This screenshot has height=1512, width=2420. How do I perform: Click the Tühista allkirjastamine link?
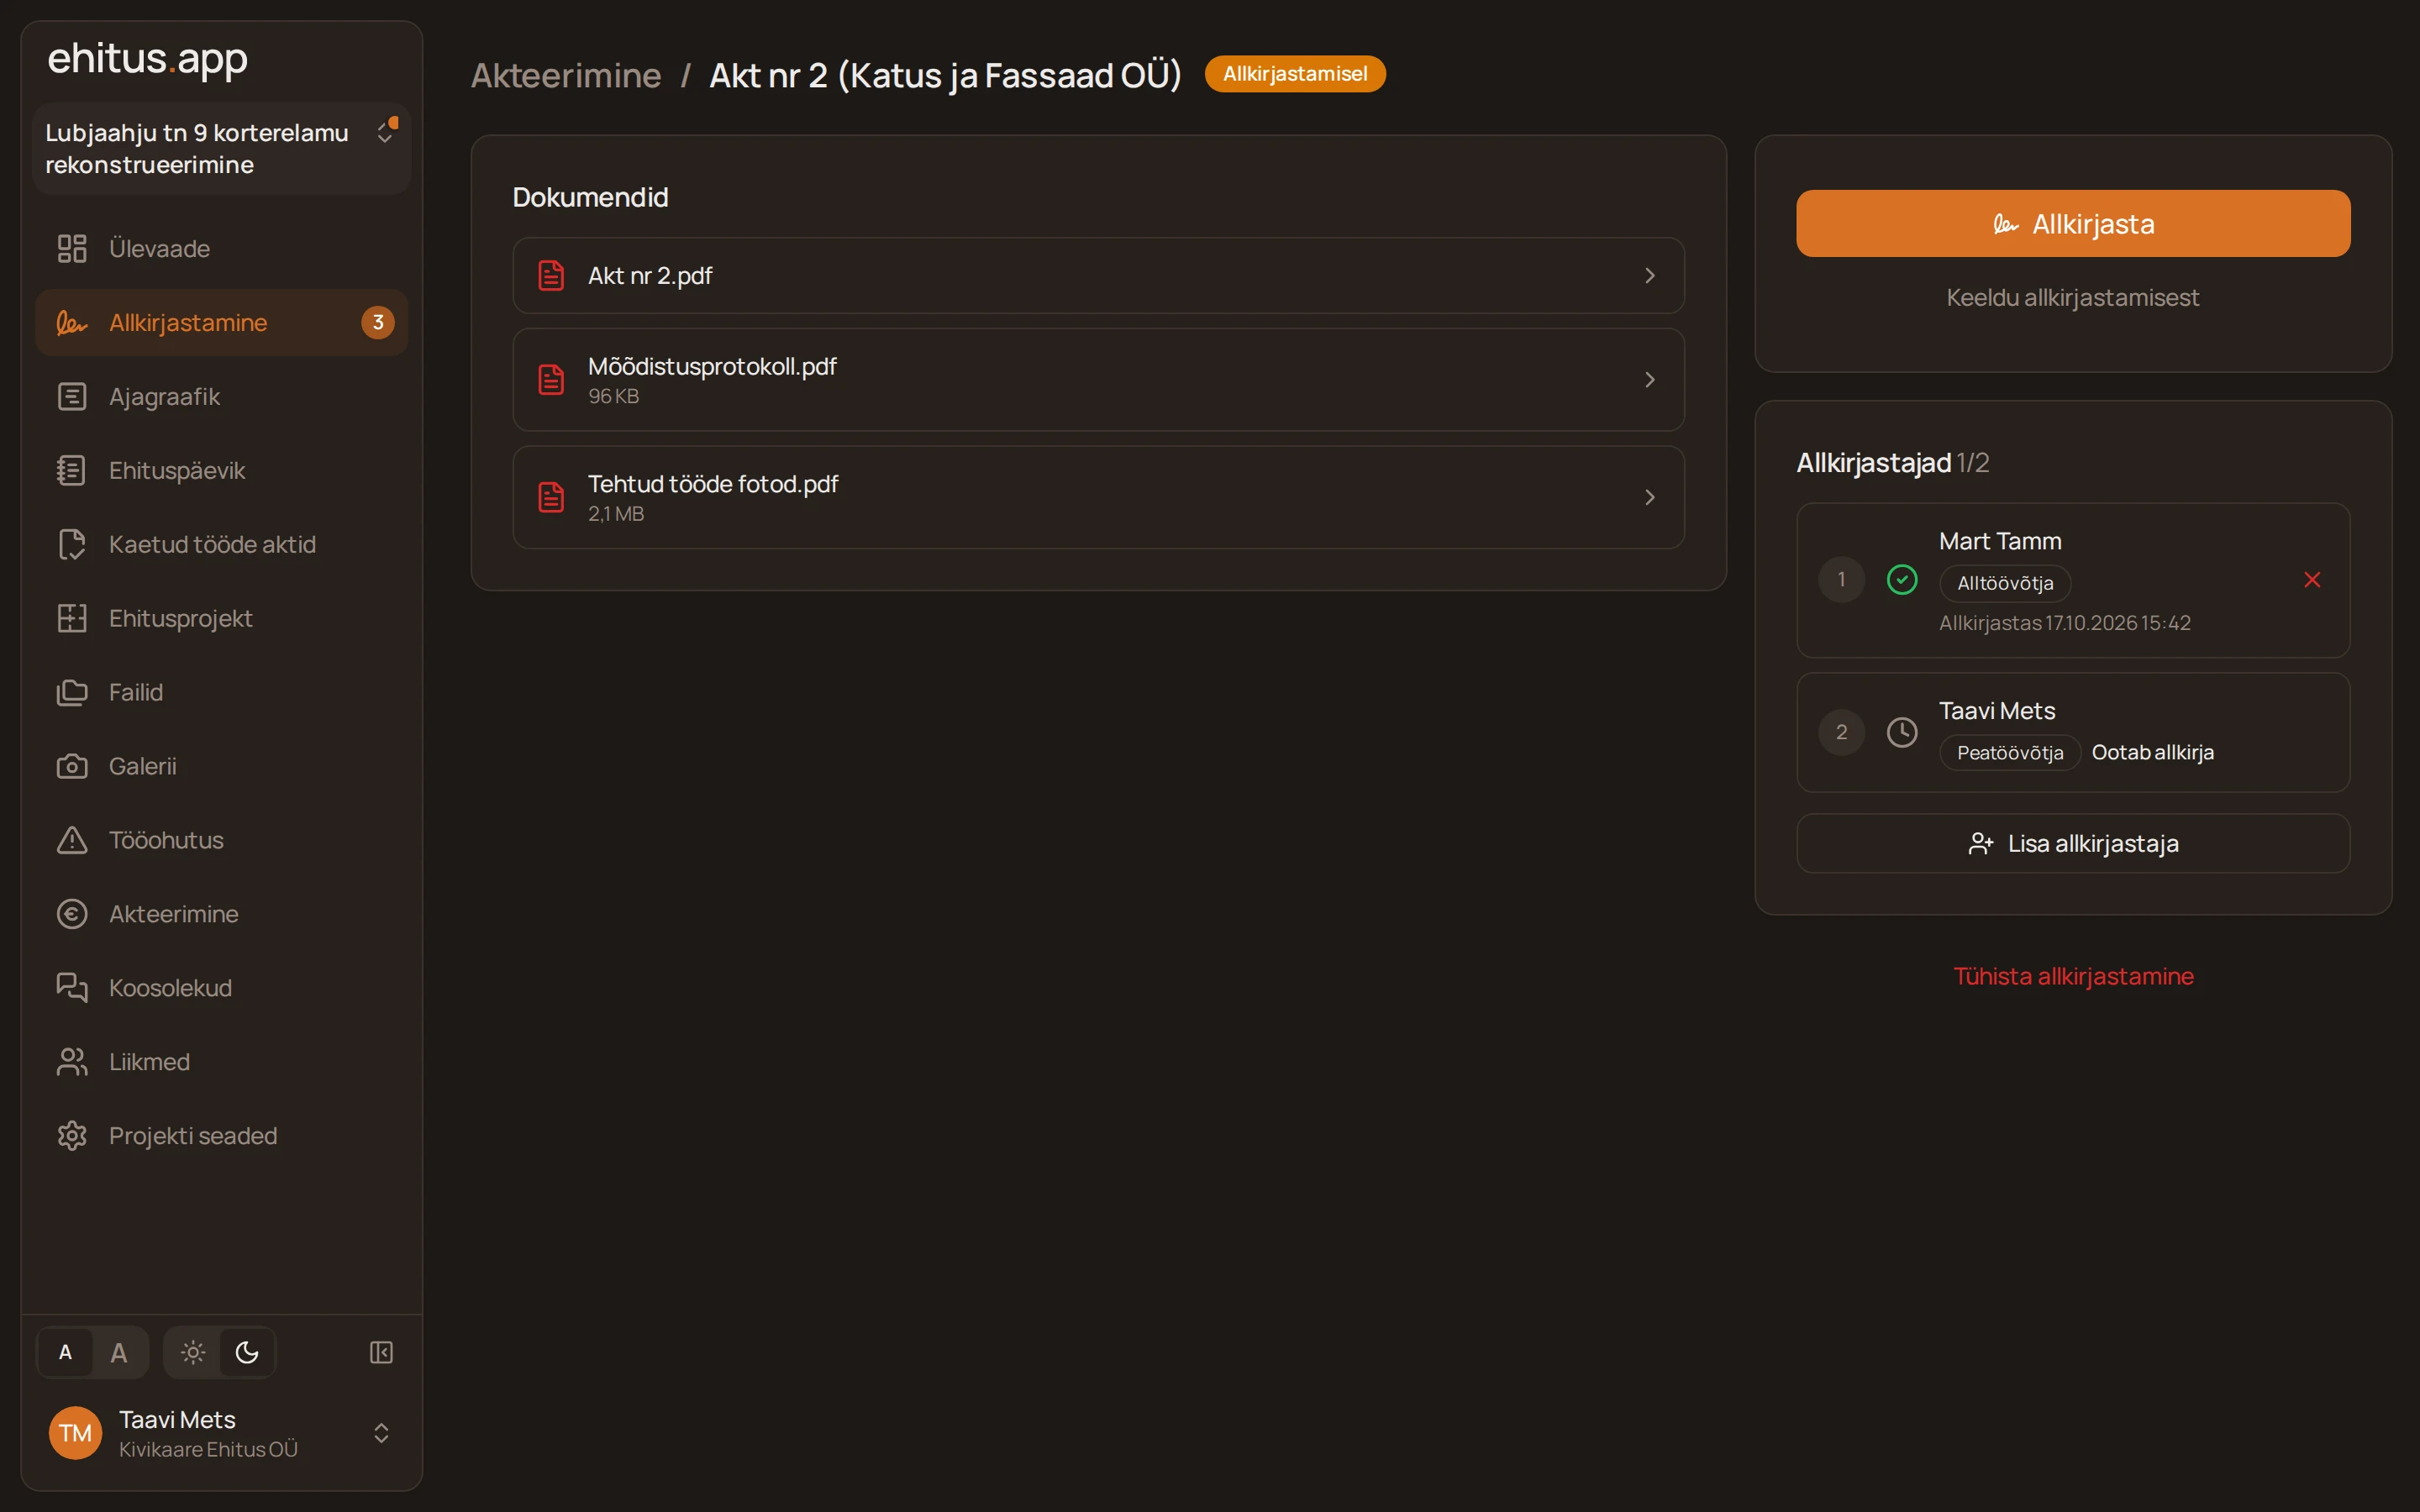[x=2073, y=976]
